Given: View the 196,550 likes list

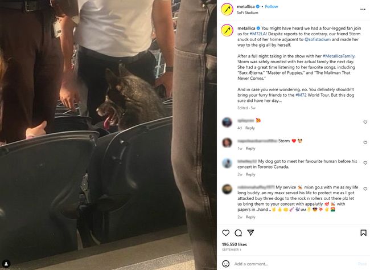Looking at the screenshot, I should (235, 244).
